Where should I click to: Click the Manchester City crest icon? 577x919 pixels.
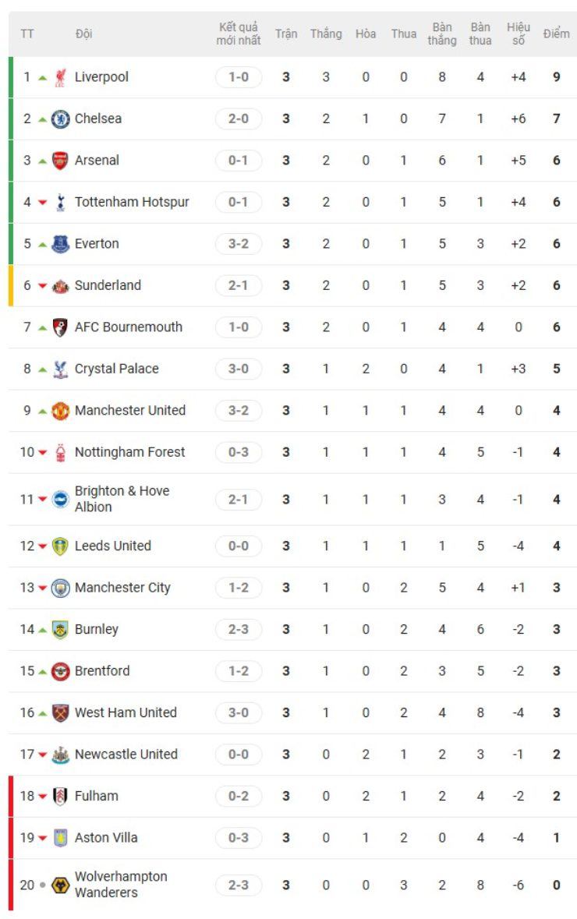click(60, 588)
